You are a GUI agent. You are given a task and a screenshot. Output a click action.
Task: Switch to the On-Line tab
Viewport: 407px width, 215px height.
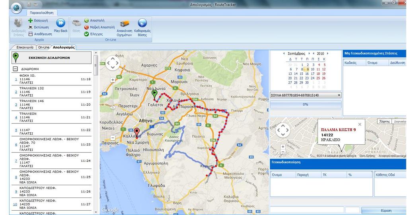click(x=43, y=47)
